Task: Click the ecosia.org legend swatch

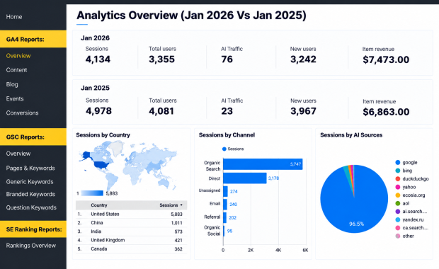Action: pos(397,195)
